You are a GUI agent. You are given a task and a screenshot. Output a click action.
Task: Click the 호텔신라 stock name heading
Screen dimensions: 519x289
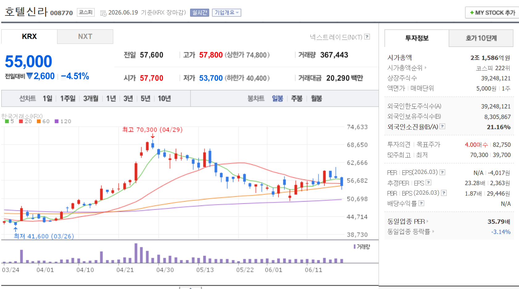tap(26, 12)
